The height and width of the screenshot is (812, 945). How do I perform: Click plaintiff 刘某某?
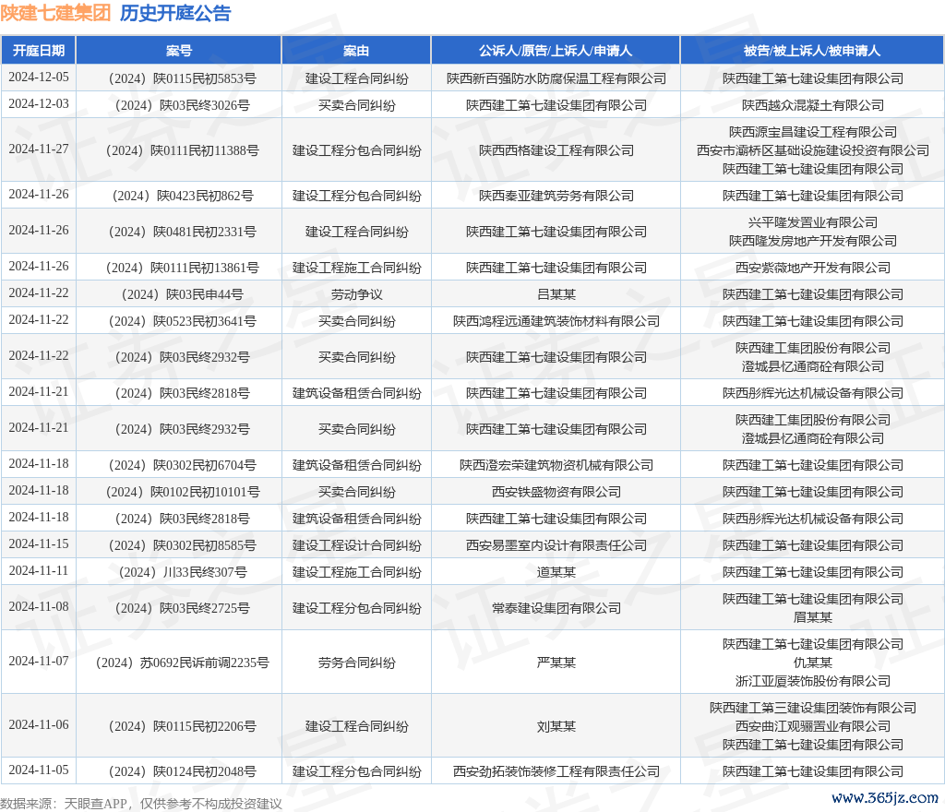point(556,726)
